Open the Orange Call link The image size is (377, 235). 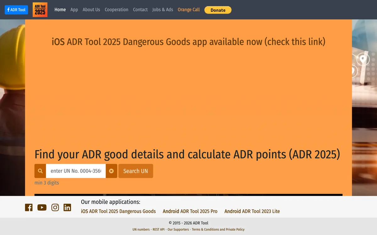click(189, 10)
